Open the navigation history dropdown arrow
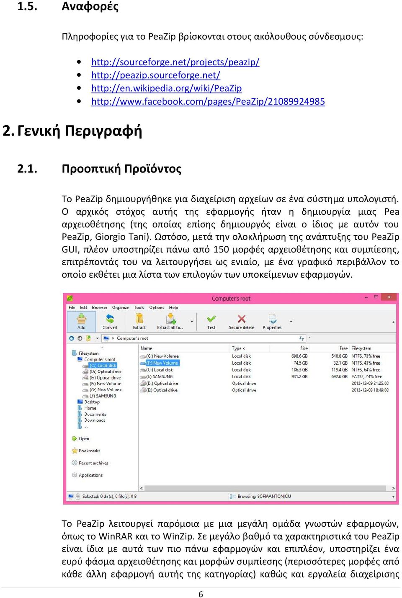The width and height of the screenshot is (402, 598). [97, 338]
